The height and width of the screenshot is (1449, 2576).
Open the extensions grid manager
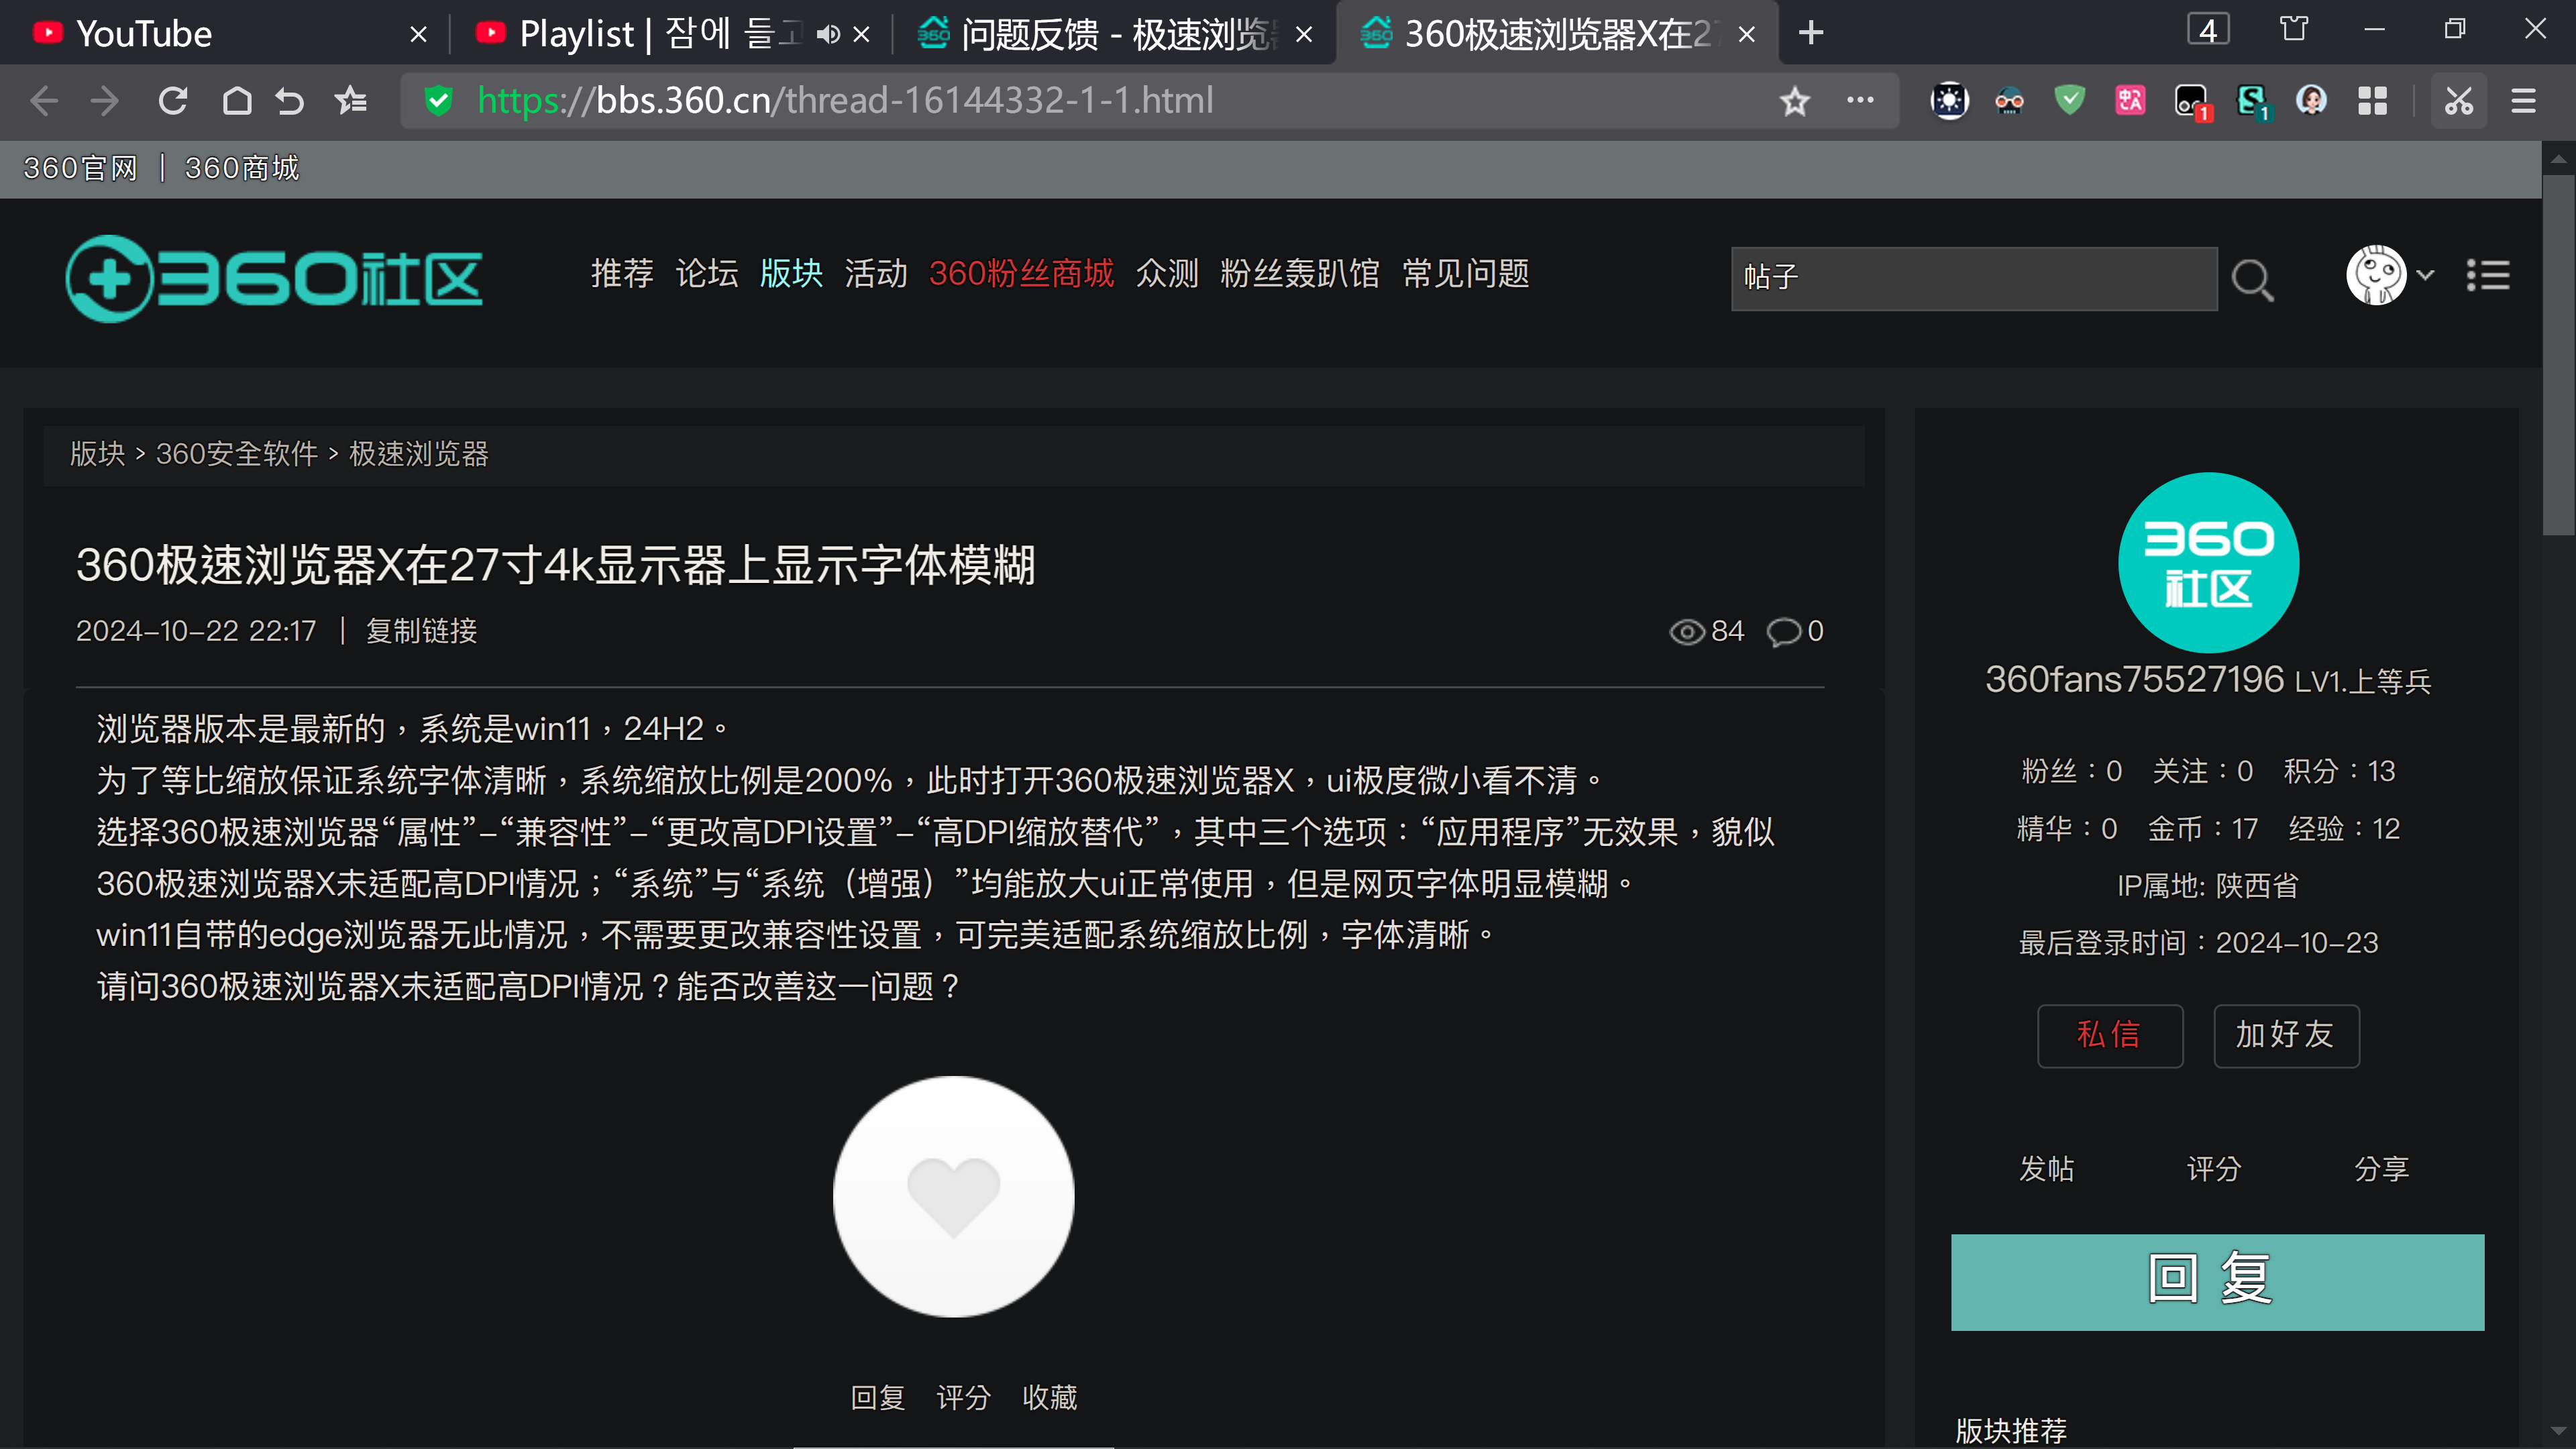click(2372, 101)
